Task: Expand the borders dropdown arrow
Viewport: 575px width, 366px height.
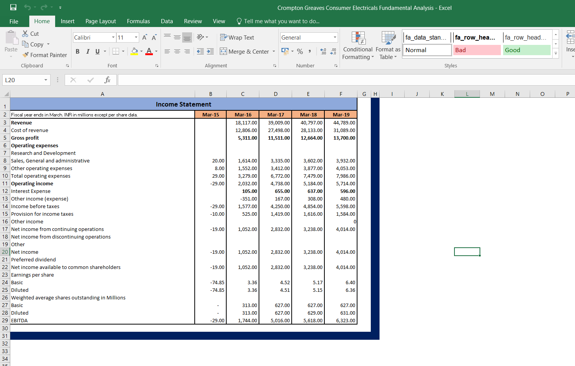Action: [123, 51]
